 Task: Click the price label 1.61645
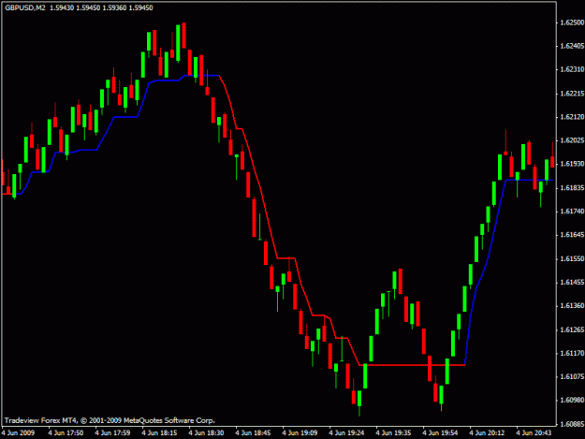coord(572,235)
